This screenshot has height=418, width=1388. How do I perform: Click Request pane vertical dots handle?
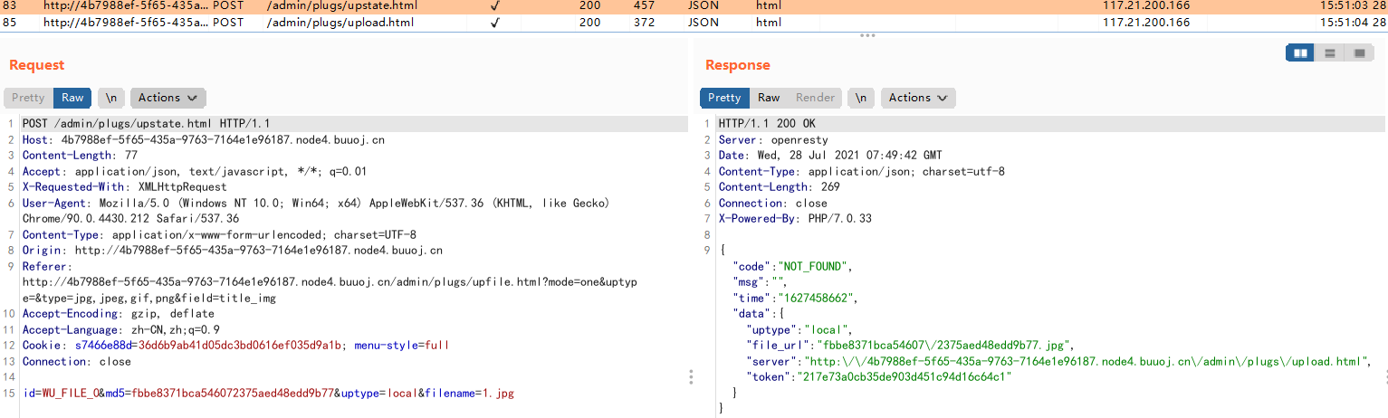click(692, 377)
